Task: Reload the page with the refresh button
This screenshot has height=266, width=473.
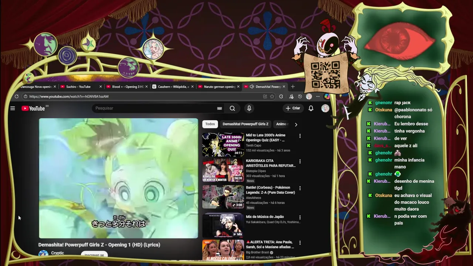Action: (17, 96)
